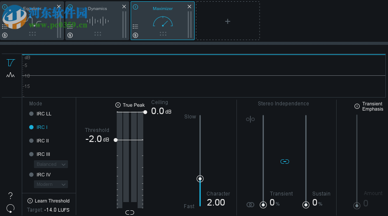The image size is (388, 216).
Task: Select the Maximizer module tab
Action: point(162,21)
